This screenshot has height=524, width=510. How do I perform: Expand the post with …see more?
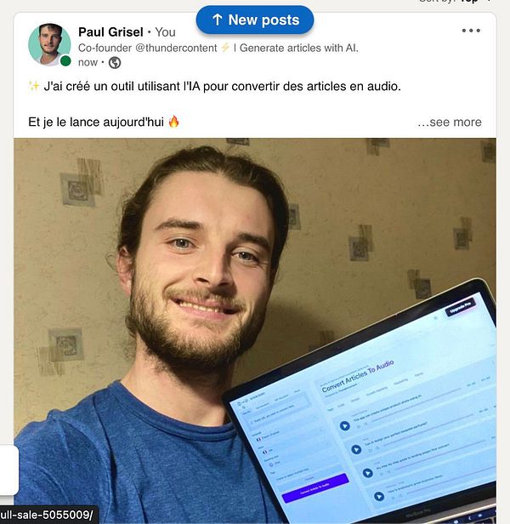[x=449, y=122]
